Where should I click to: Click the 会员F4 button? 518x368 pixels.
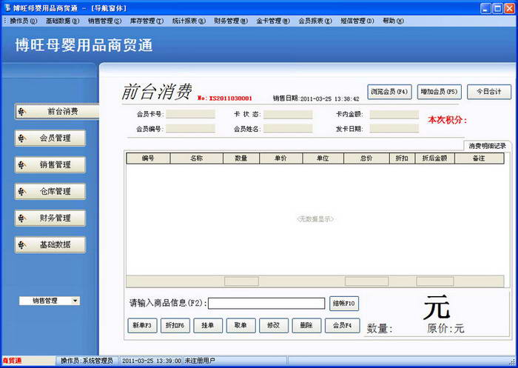pos(342,325)
